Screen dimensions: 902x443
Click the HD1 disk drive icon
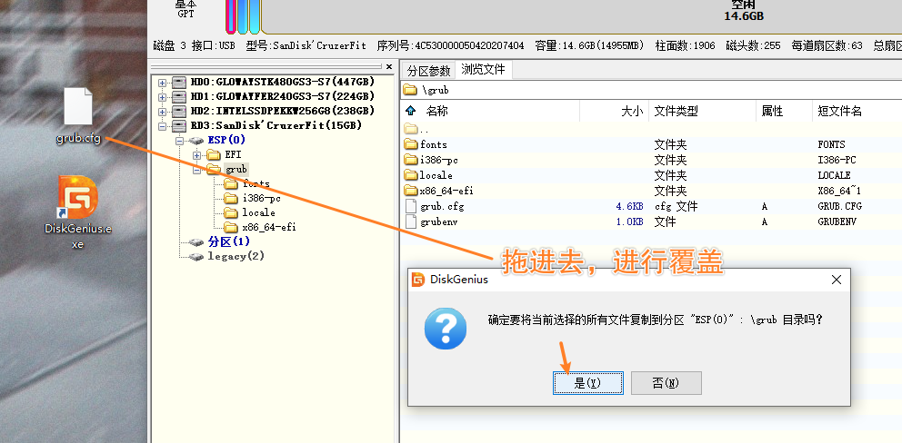(x=179, y=96)
